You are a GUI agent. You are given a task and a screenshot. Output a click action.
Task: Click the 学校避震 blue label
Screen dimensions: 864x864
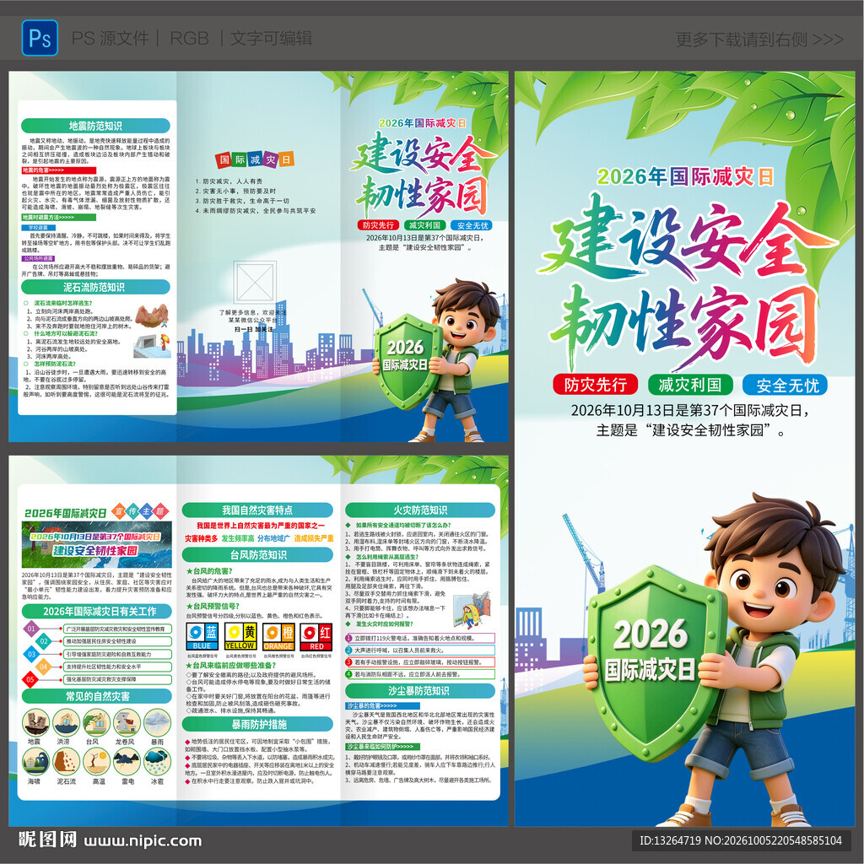coord(39,228)
